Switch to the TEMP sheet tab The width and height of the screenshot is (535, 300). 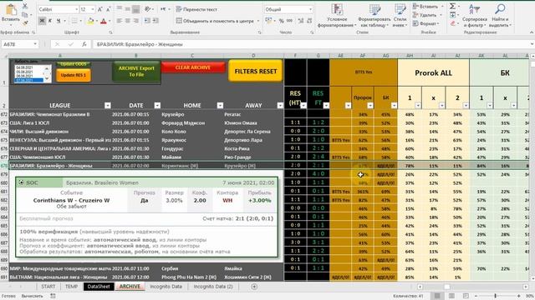click(71, 287)
